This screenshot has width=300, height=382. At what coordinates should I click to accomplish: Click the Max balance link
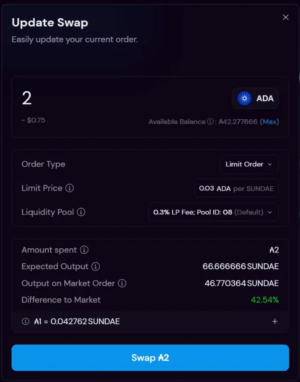tap(269, 122)
